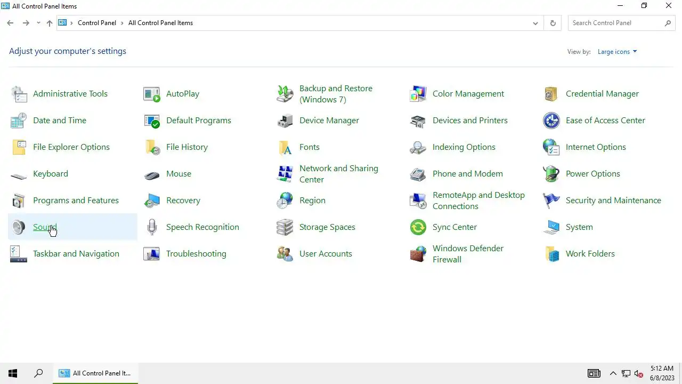
Task: Click the Sync Center link
Action: [454, 227]
